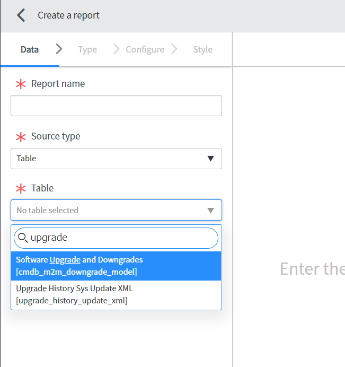
Task: Expand the Table selection dropdown
Action: tap(116, 210)
